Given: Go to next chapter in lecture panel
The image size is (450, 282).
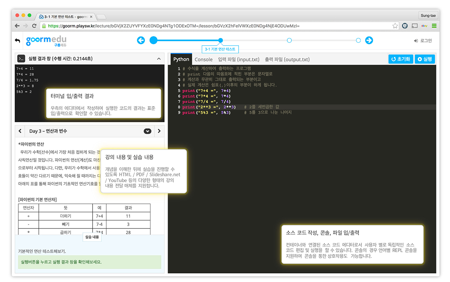Looking at the screenshot, I should (x=159, y=131).
